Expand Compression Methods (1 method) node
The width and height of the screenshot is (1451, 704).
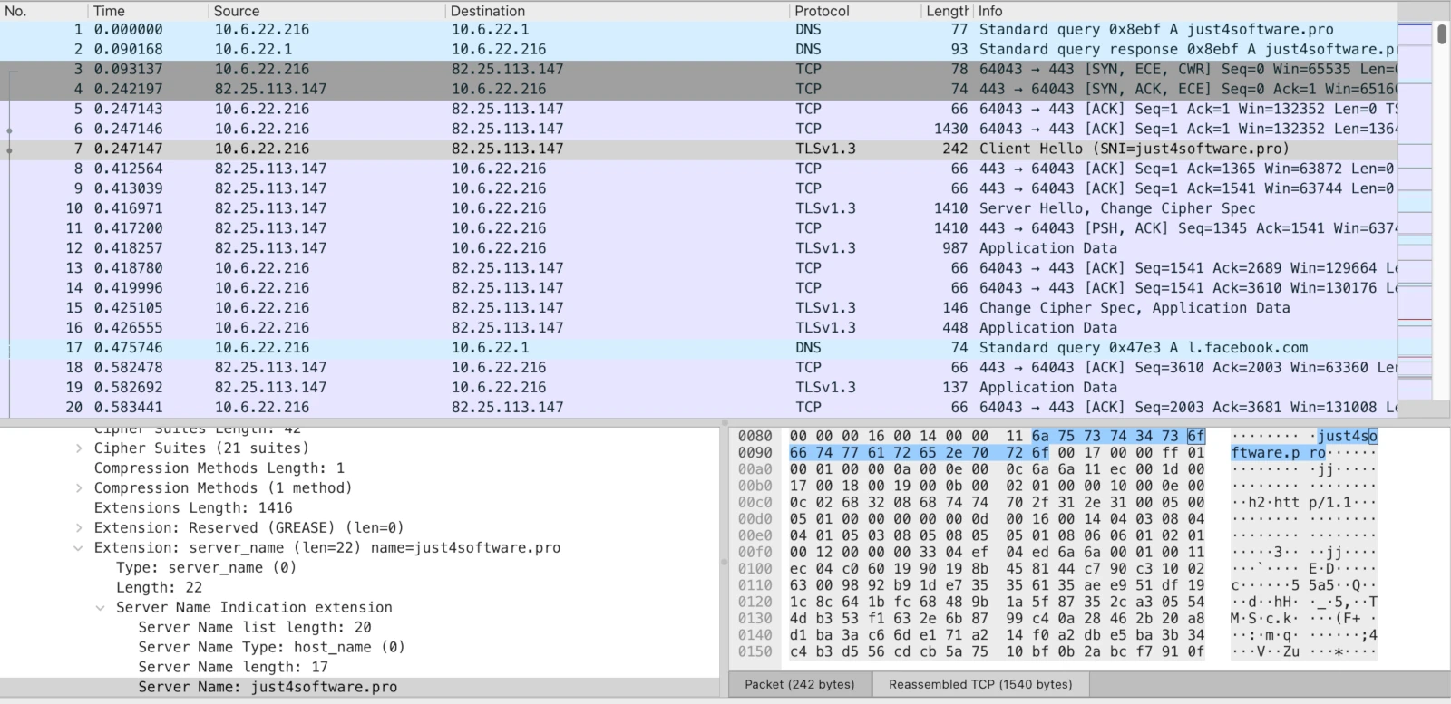[x=79, y=487]
